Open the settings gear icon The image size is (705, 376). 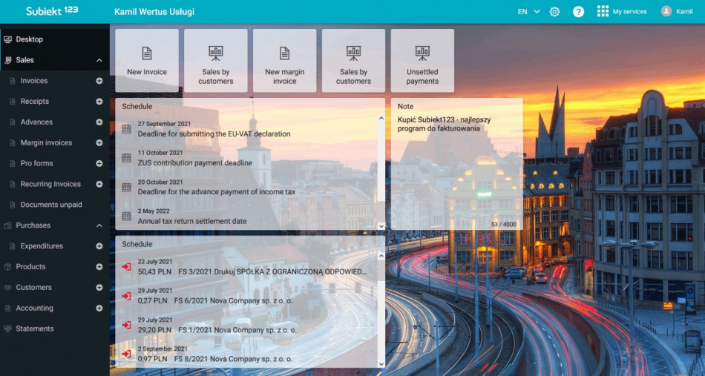click(x=554, y=12)
